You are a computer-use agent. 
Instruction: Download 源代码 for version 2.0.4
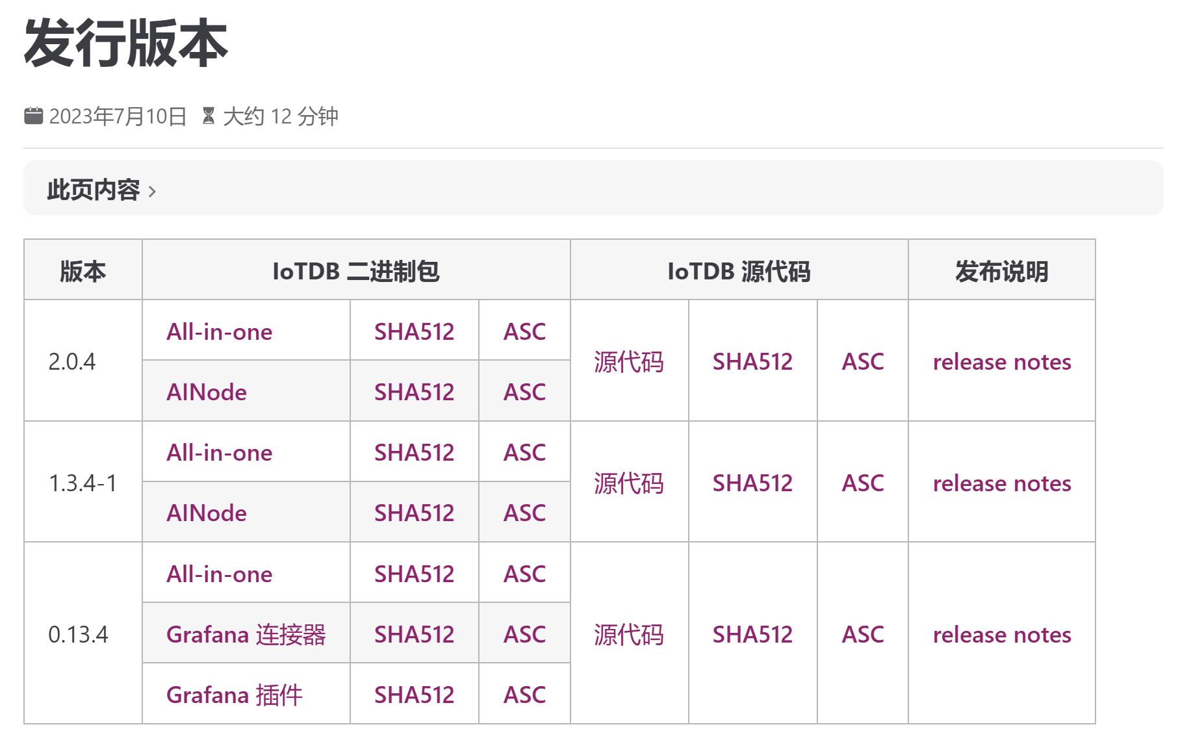628,362
